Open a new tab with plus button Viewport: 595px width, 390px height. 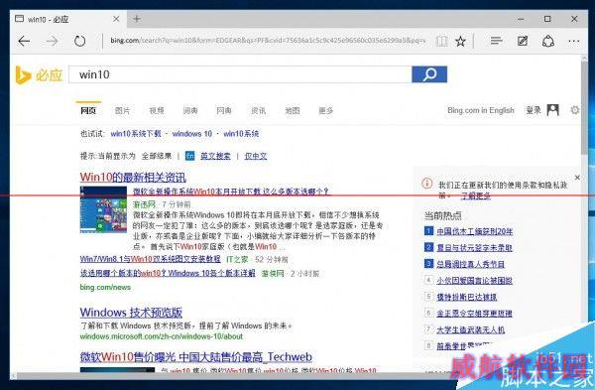point(137,19)
